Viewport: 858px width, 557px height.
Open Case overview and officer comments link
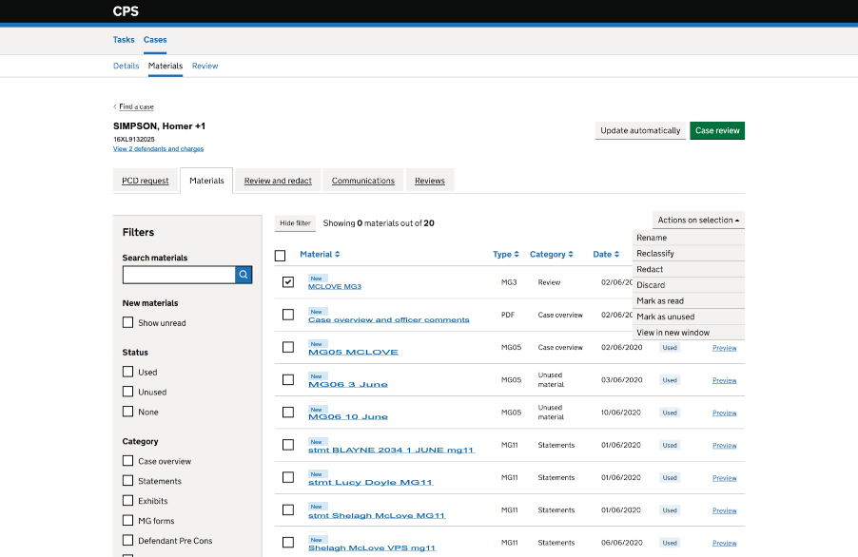click(388, 319)
